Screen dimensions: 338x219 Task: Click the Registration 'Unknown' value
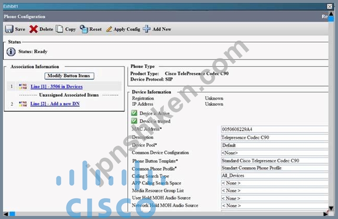pyautogui.click(x=214, y=98)
